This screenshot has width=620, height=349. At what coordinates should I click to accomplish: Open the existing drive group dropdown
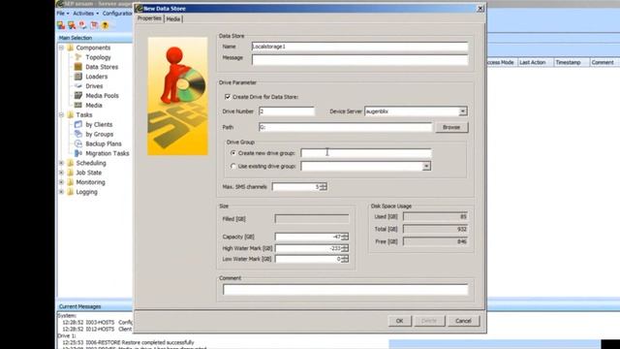click(x=426, y=166)
